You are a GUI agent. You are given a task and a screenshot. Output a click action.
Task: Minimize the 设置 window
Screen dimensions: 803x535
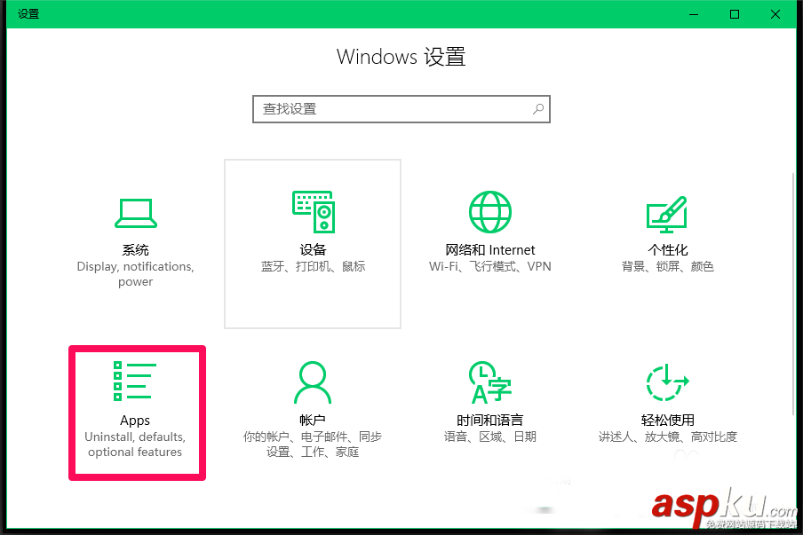(x=694, y=14)
